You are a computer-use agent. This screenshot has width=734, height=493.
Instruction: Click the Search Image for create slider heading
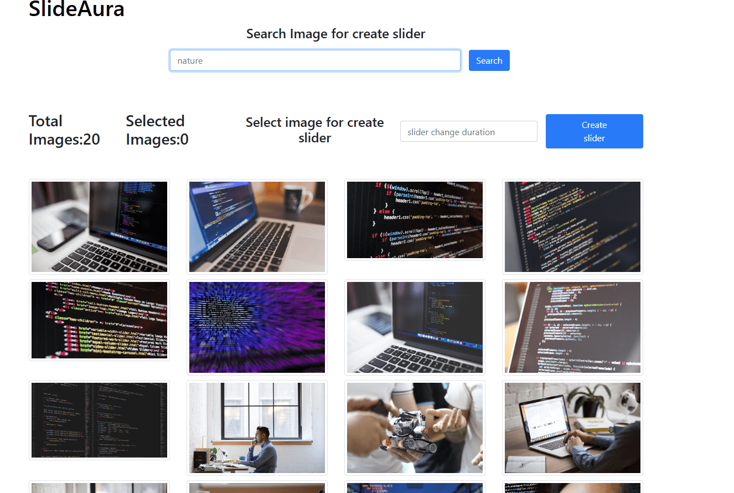click(x=335, y=34)
